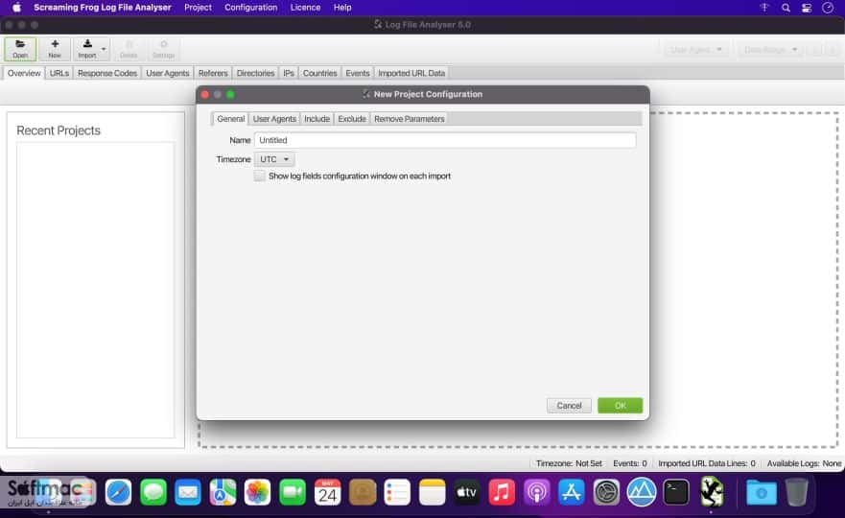845x518 pixels.
Task: Open the Downloads folder in the dock
Action: (x=761, y=492)
